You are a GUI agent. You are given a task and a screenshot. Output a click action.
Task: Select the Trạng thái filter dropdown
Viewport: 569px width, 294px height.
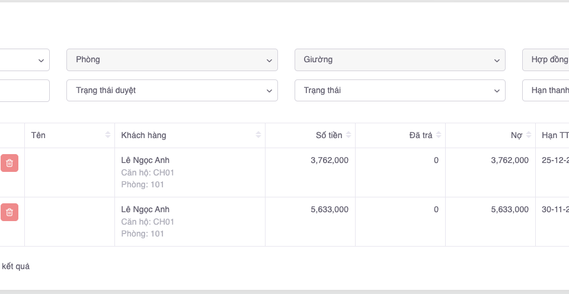click(399, 91)
